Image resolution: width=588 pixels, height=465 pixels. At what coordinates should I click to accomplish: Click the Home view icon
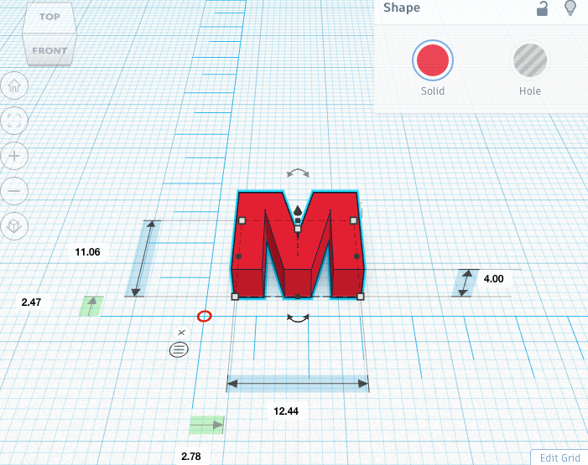click(14, 85)
